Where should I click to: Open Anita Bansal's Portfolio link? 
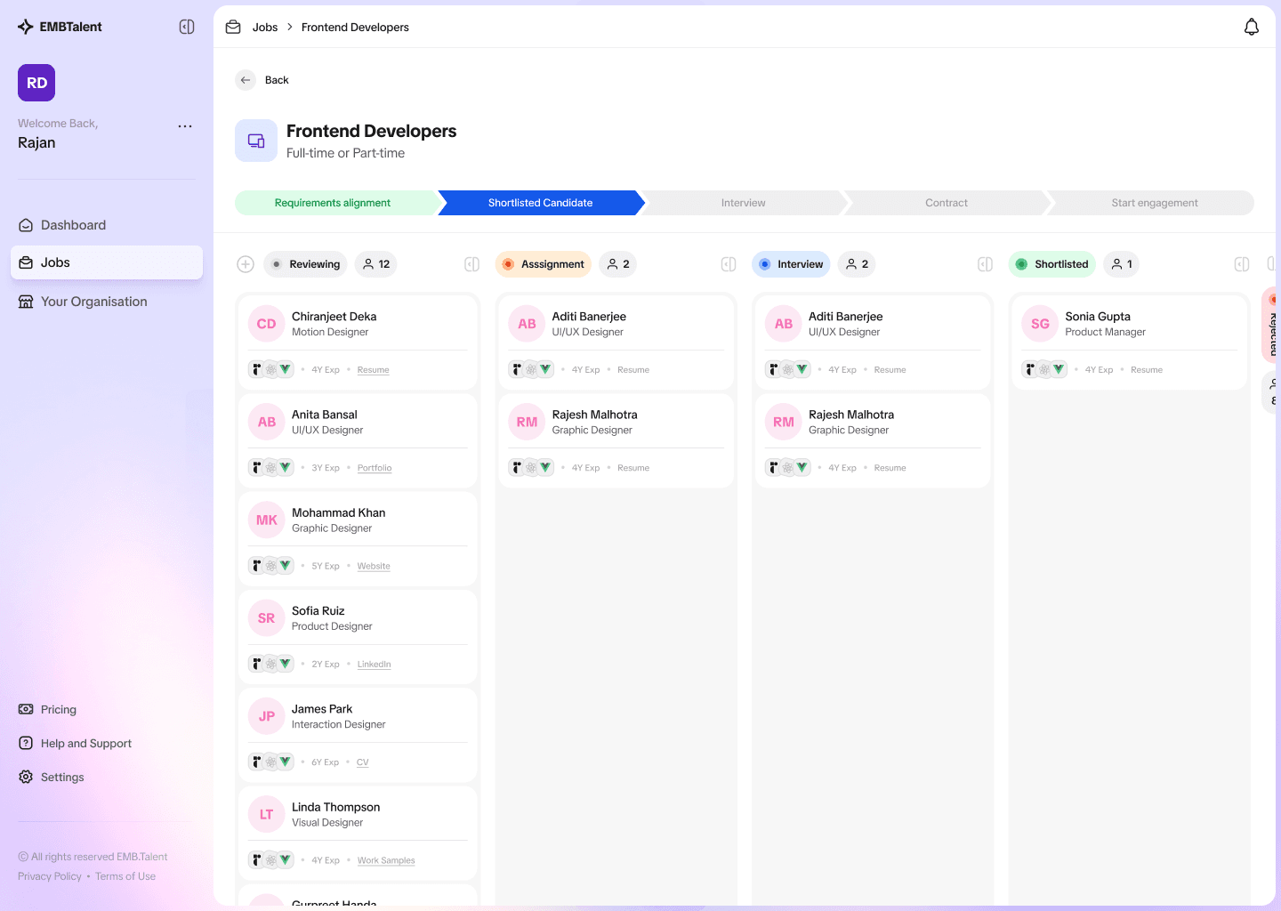pos(374,467)
